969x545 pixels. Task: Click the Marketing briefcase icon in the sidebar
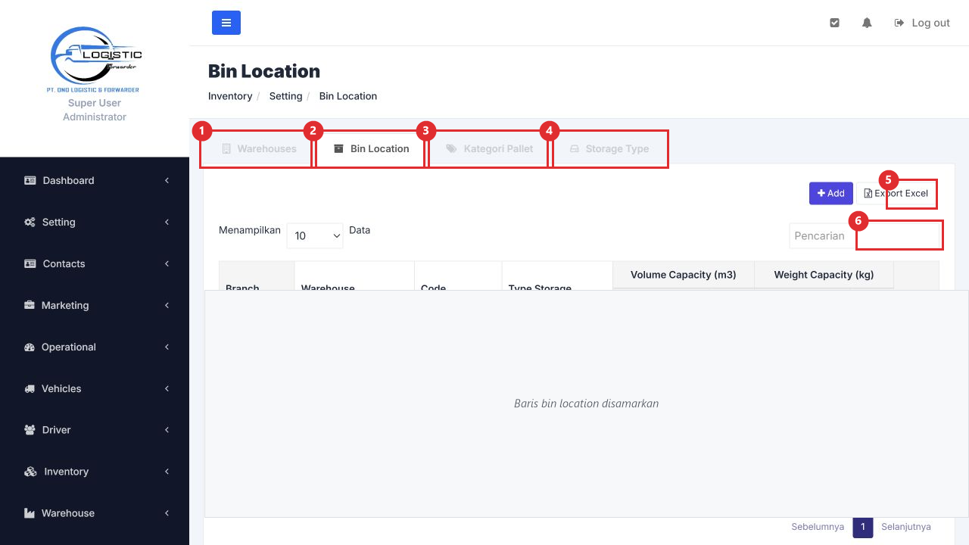click(x=30, y=305)
